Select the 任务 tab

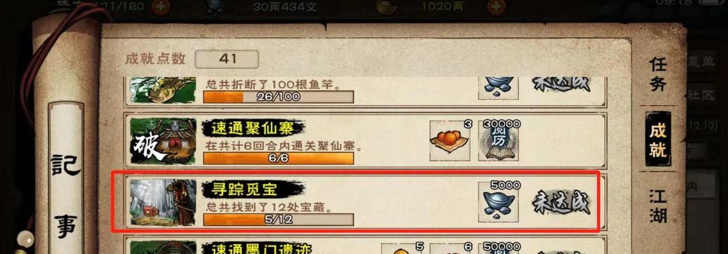[x=658, y=75]
